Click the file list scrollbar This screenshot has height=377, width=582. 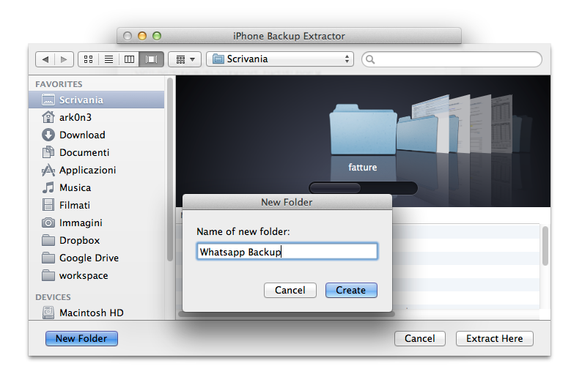tap(545, 246)
